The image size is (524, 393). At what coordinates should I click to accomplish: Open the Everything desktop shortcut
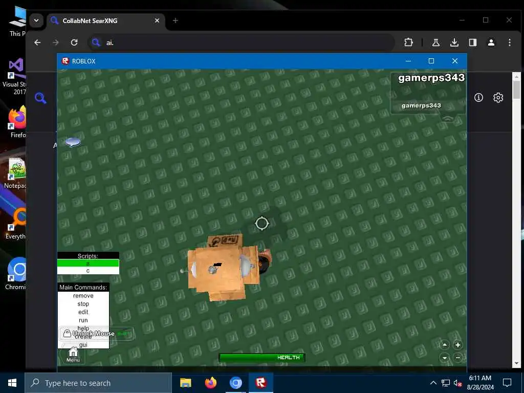pyautogui.click(x=16, y=224)
